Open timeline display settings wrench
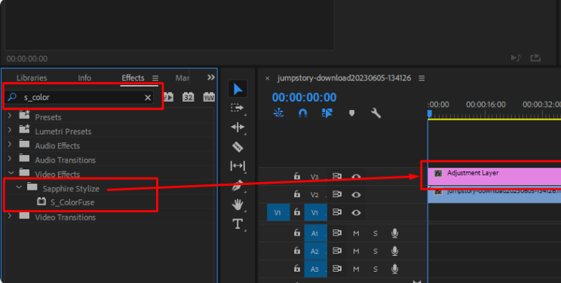The width and height of the screenshot is (561, 283). 376,113
